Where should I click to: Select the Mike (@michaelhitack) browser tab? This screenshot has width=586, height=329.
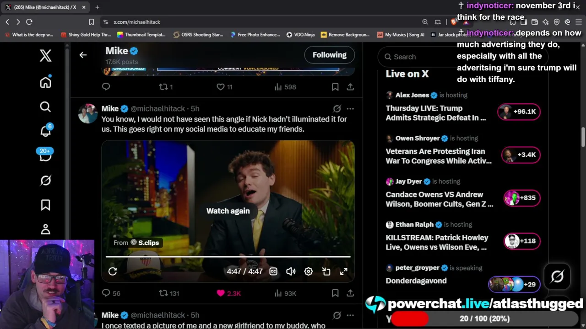pyautogui.click(x=45, y=7)
